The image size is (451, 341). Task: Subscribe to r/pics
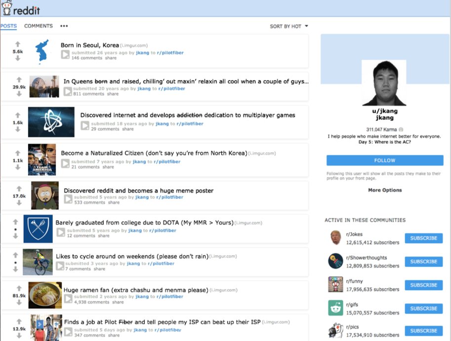click(423, 331)
